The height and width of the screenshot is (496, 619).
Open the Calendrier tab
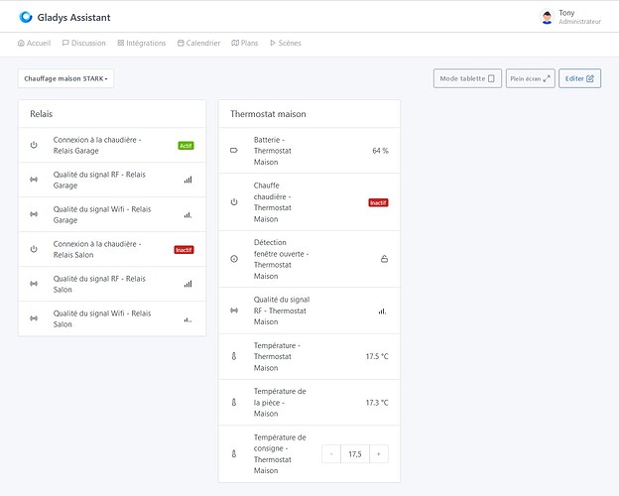coord(199,43)
